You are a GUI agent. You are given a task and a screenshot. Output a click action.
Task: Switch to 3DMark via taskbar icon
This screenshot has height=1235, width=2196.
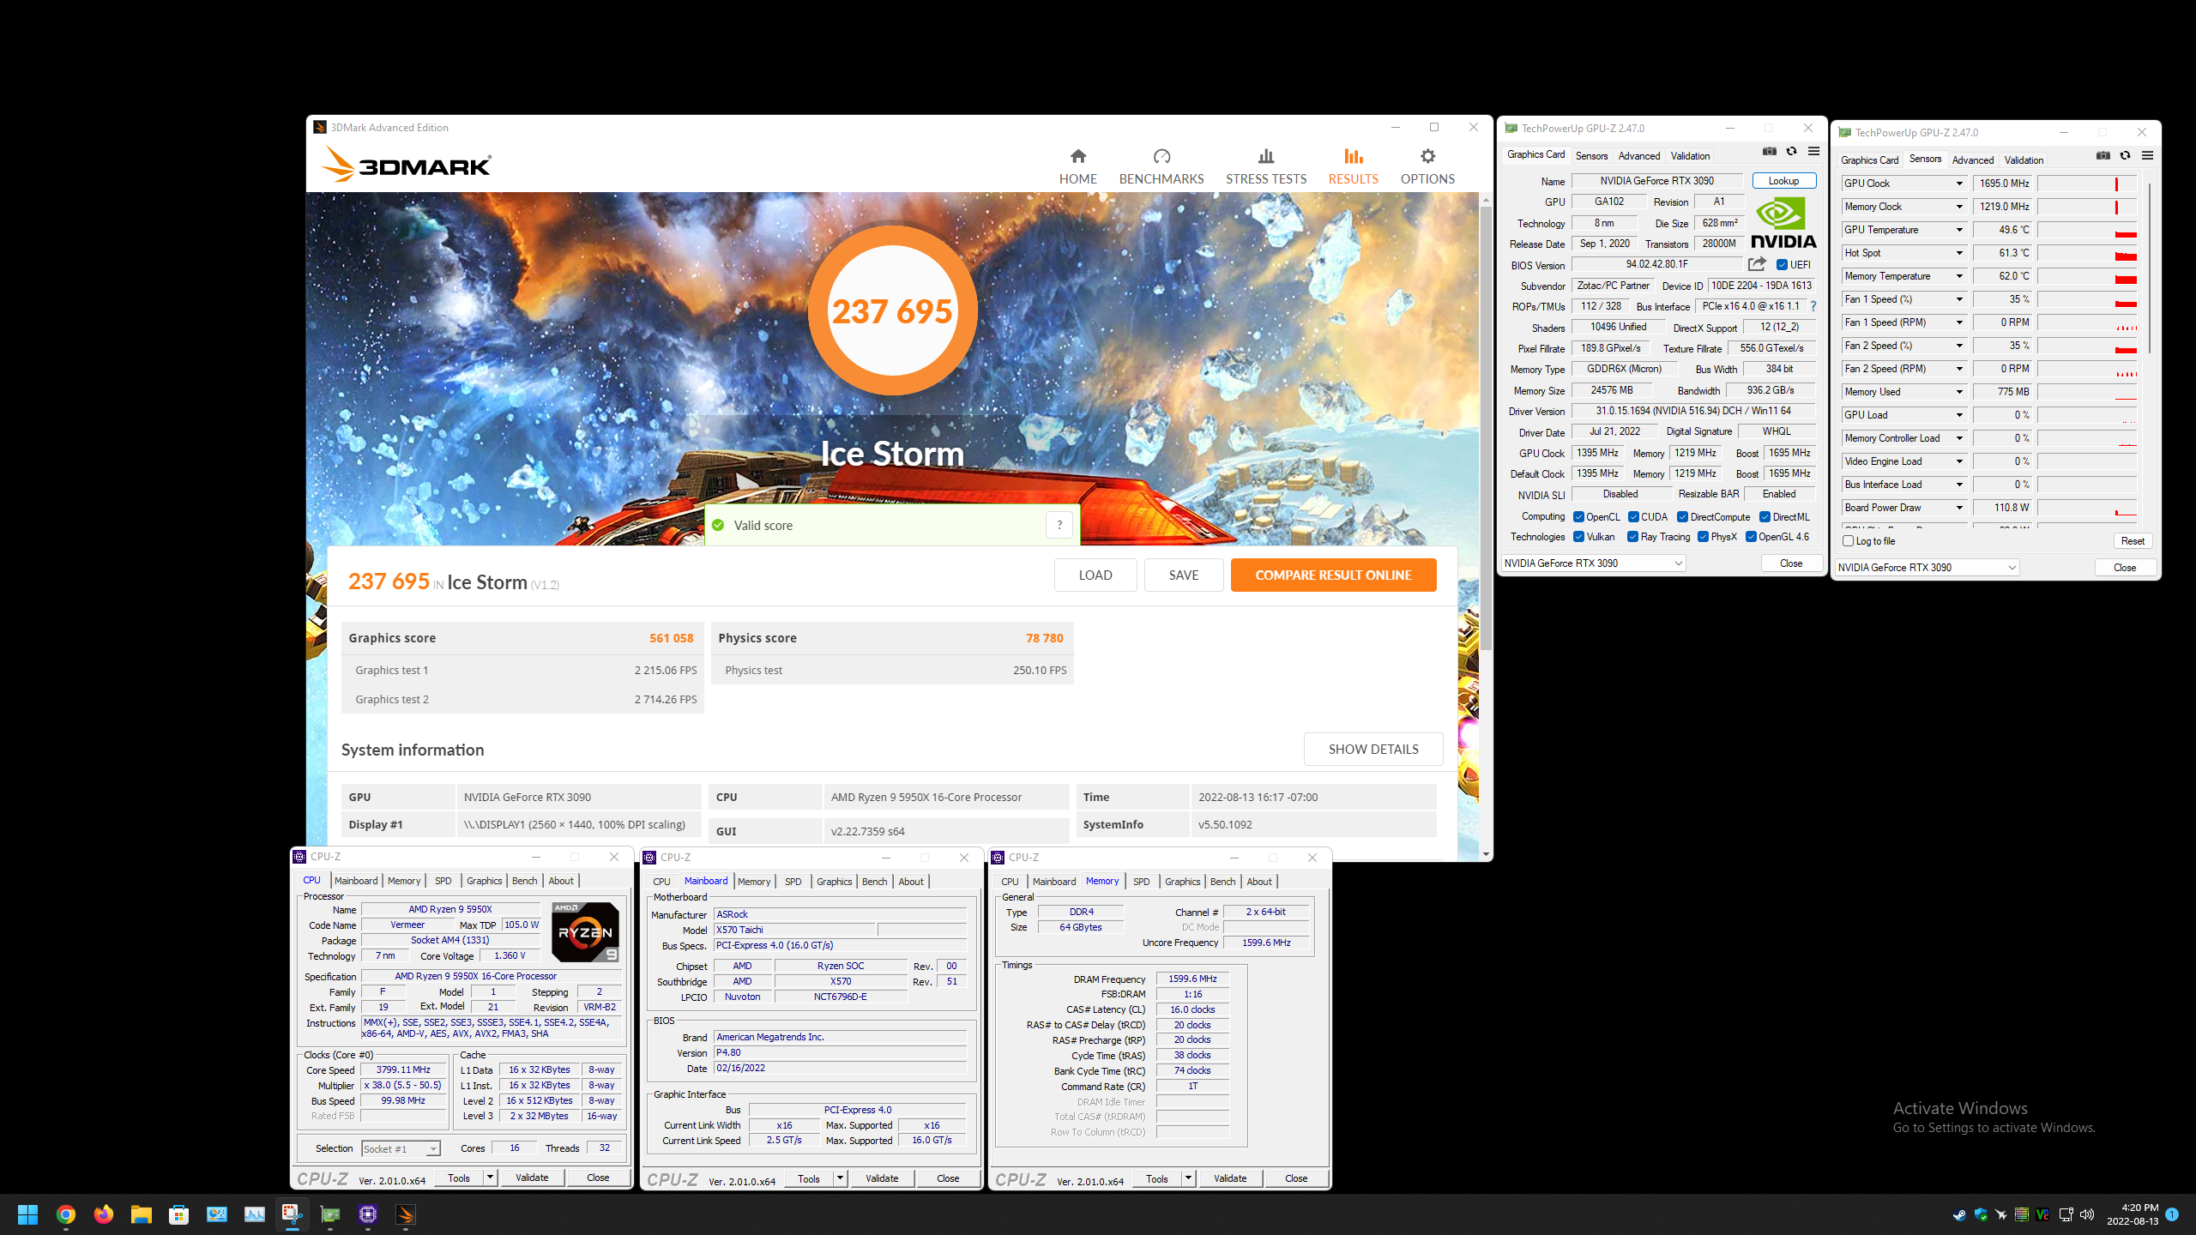(x=405, y=1214)
